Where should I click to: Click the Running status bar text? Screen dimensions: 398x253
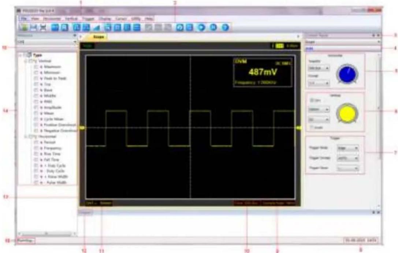[x=25, y=241]
